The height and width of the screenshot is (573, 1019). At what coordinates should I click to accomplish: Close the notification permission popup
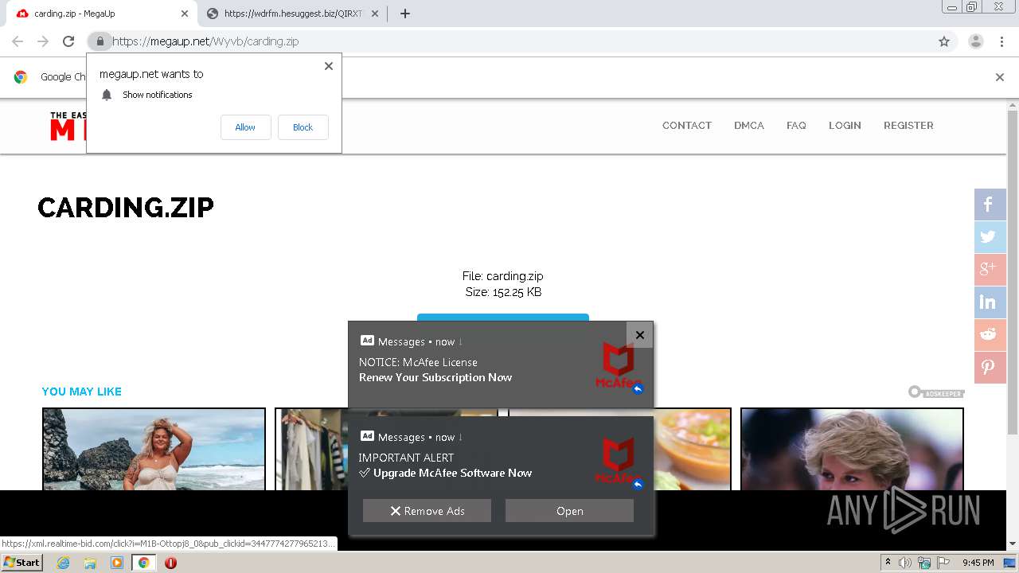click(x=328, y=66)
